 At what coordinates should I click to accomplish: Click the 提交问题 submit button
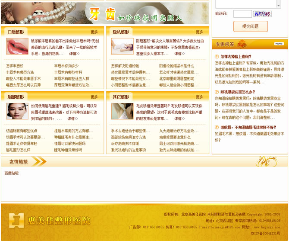coord(251,26)
